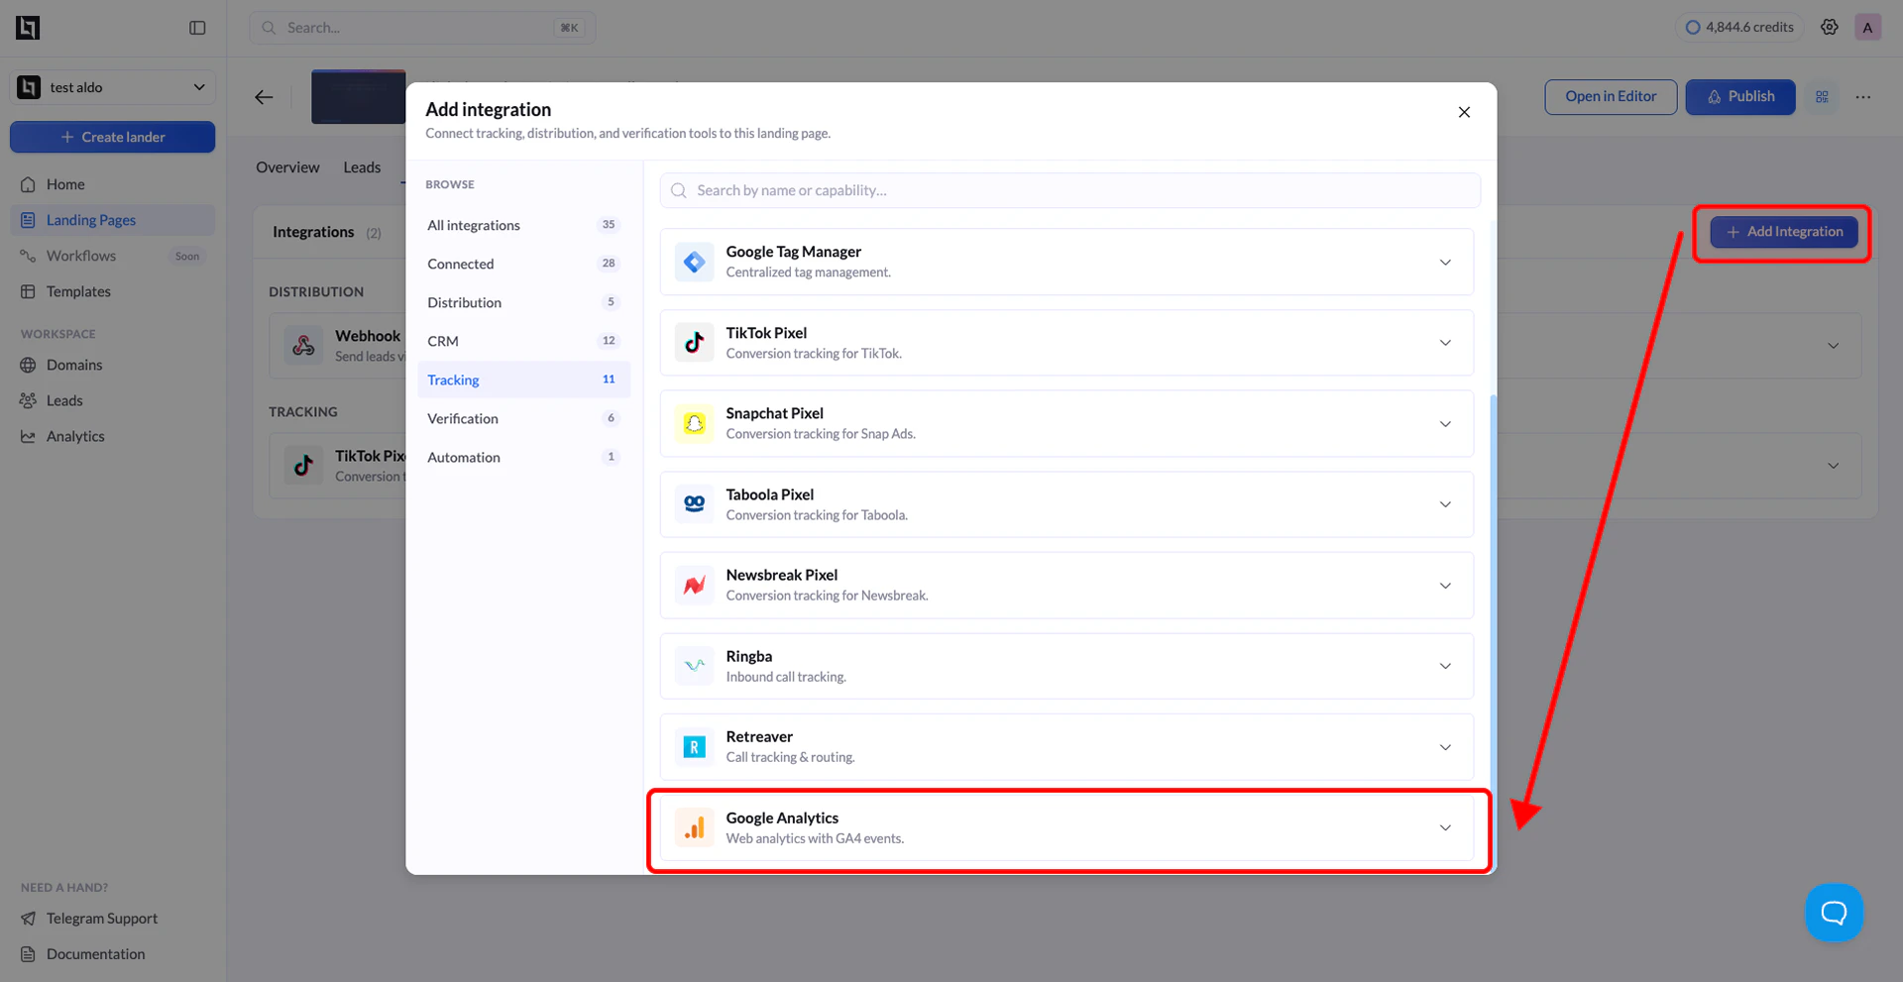Click the Google Analytics bar chart icon
Image resolution: width=1903 pixels, height=982 pixels.
tap(695, 827)
